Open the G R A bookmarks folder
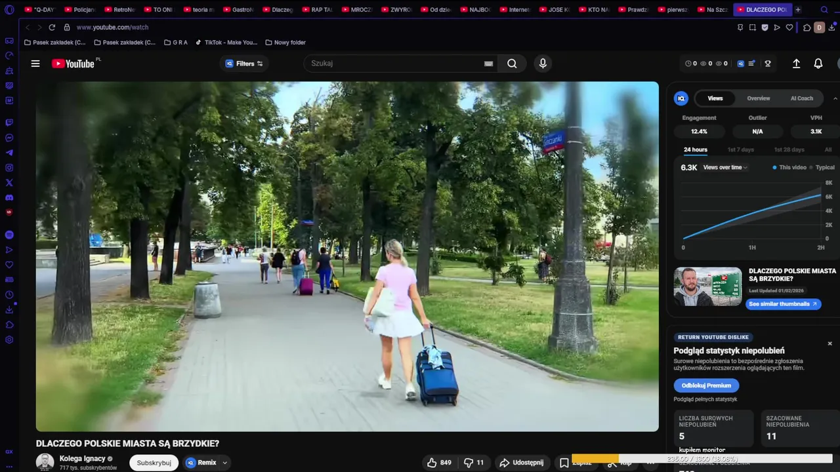 pyautogui.click(x=175, y=43)
